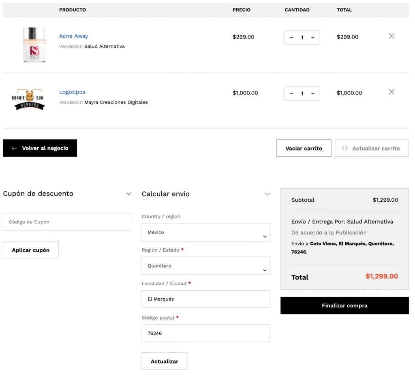Focus the Código de Cupón field

pos(67,222)
